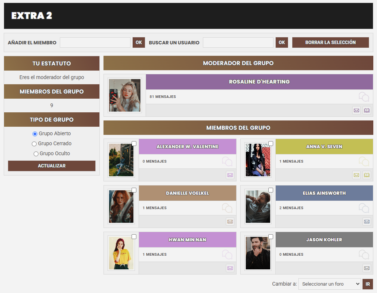Open private message icon for Rosaline D'Hearting
This screenshot has width=377, height=293.
click(356, 110)
